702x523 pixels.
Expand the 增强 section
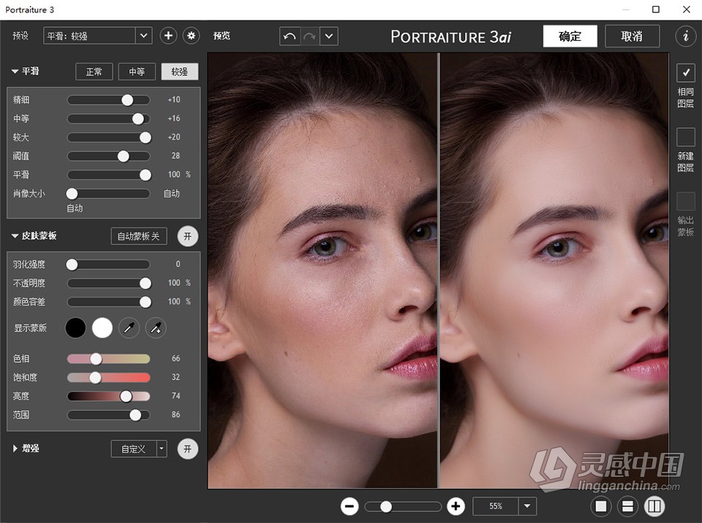[15, 448]
